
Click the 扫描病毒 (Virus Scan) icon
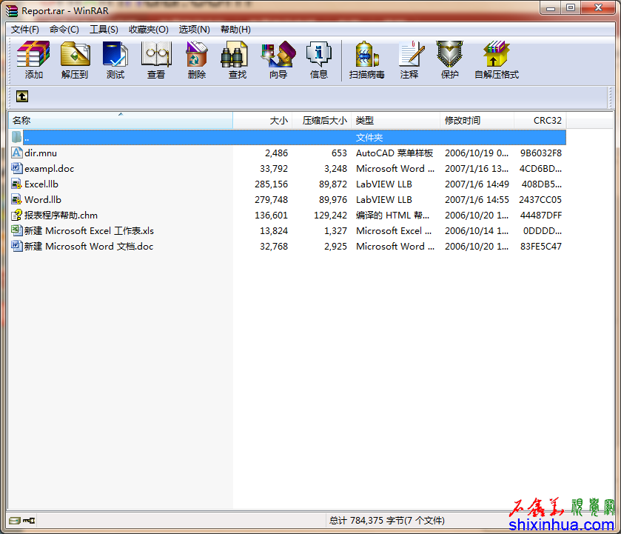366,54
